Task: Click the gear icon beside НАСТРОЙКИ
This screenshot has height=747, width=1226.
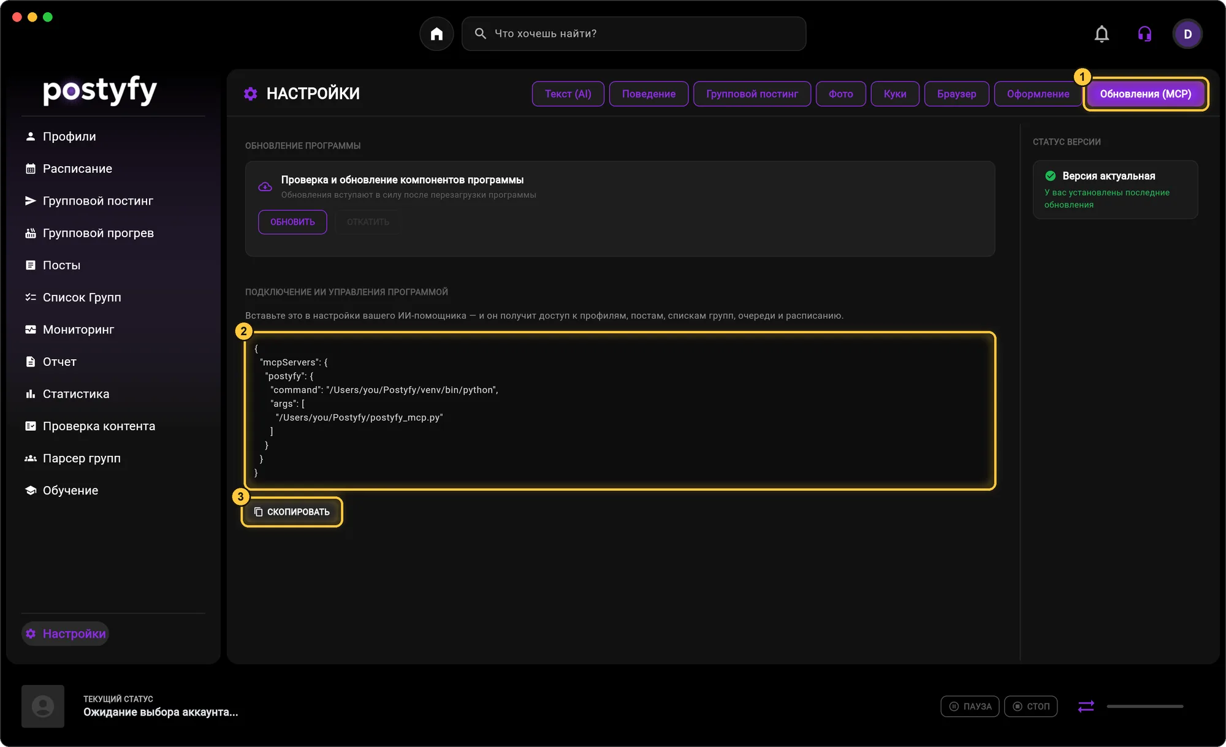Action: coord(251,94)
